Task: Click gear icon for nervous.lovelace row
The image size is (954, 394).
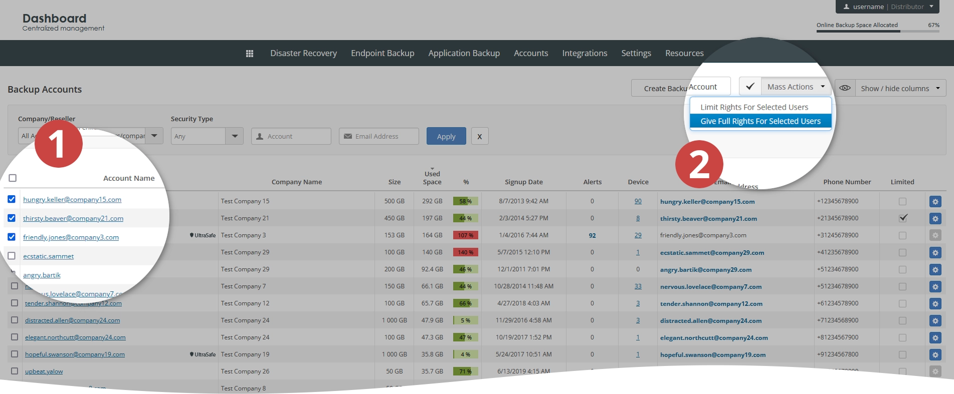Action: pos(935,287)
